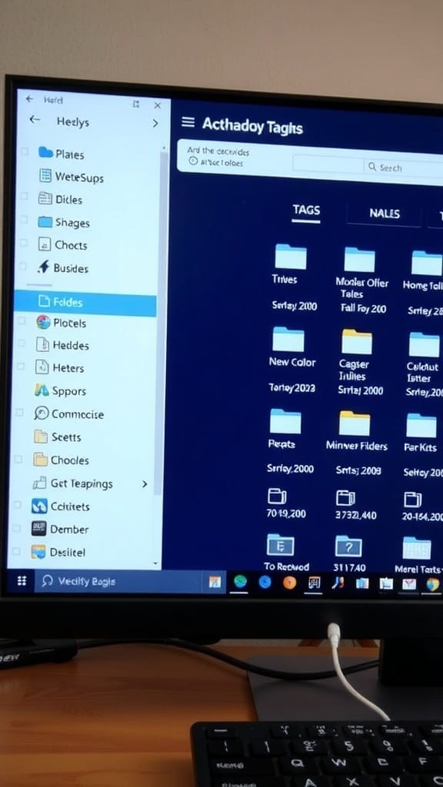Go back using the arrow beside Hetlys
Viewport: 443px width, 787px height.
coord(35,119)
